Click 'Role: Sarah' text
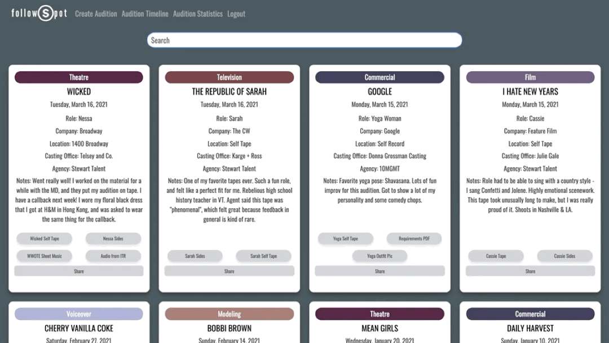 pos(229,118)
